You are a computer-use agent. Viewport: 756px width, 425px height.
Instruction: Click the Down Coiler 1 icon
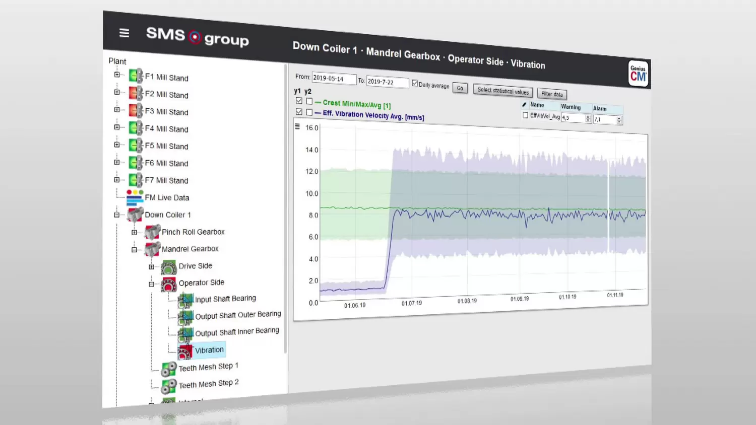135,215
